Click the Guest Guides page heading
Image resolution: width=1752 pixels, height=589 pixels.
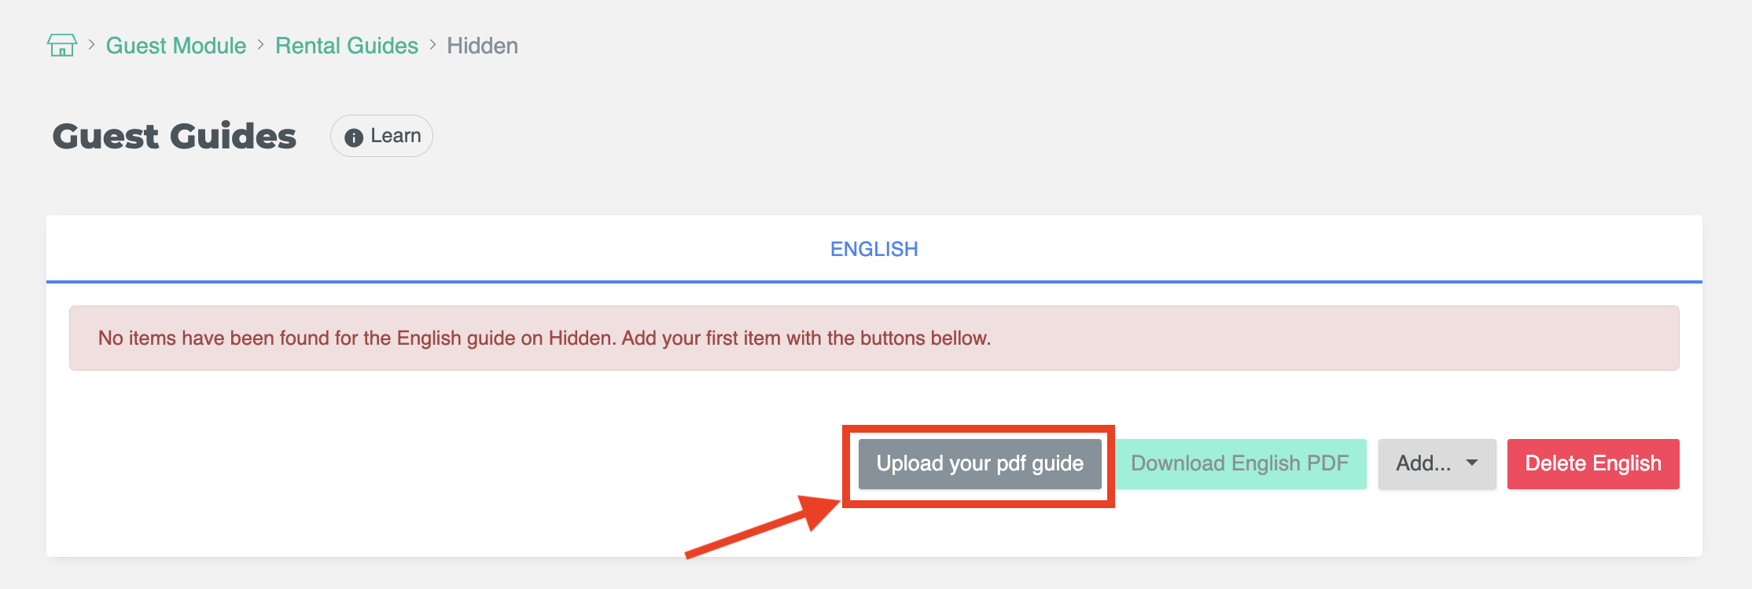pos(175,136)
